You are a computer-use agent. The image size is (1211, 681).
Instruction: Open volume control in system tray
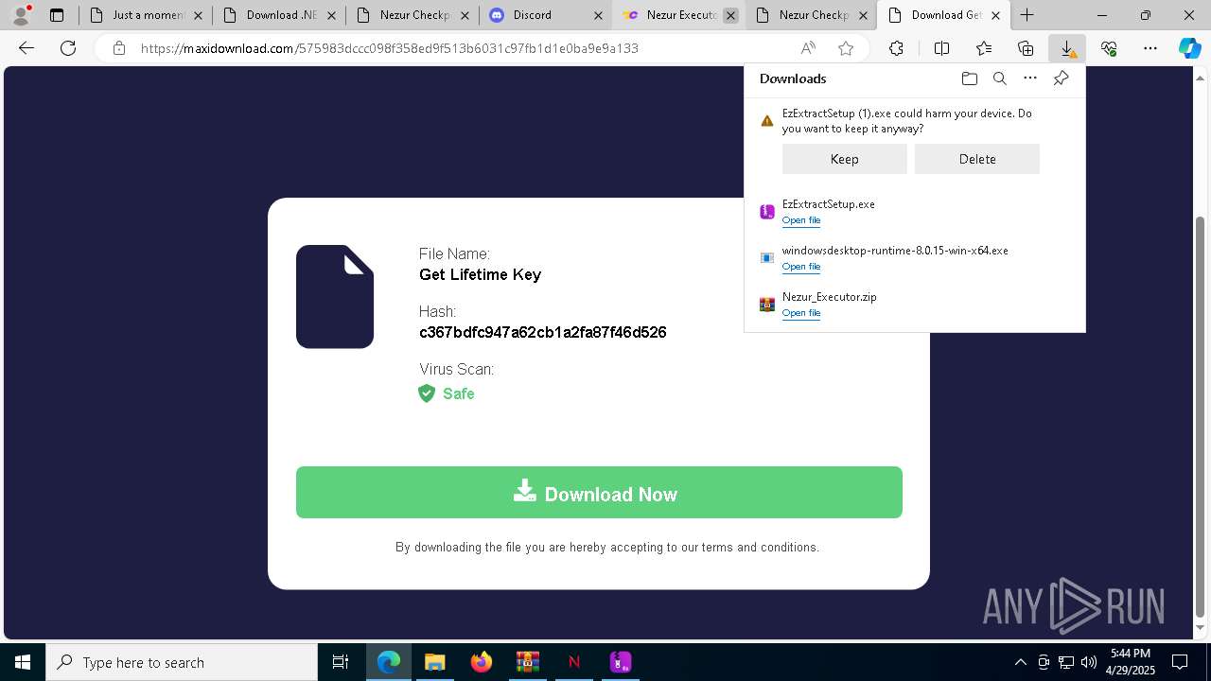pos(1089,662)
